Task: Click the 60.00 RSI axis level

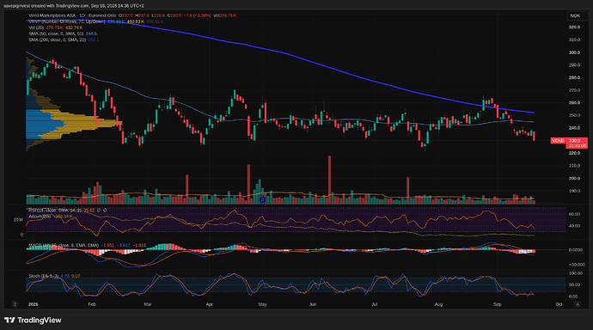Action: [574, 214]
